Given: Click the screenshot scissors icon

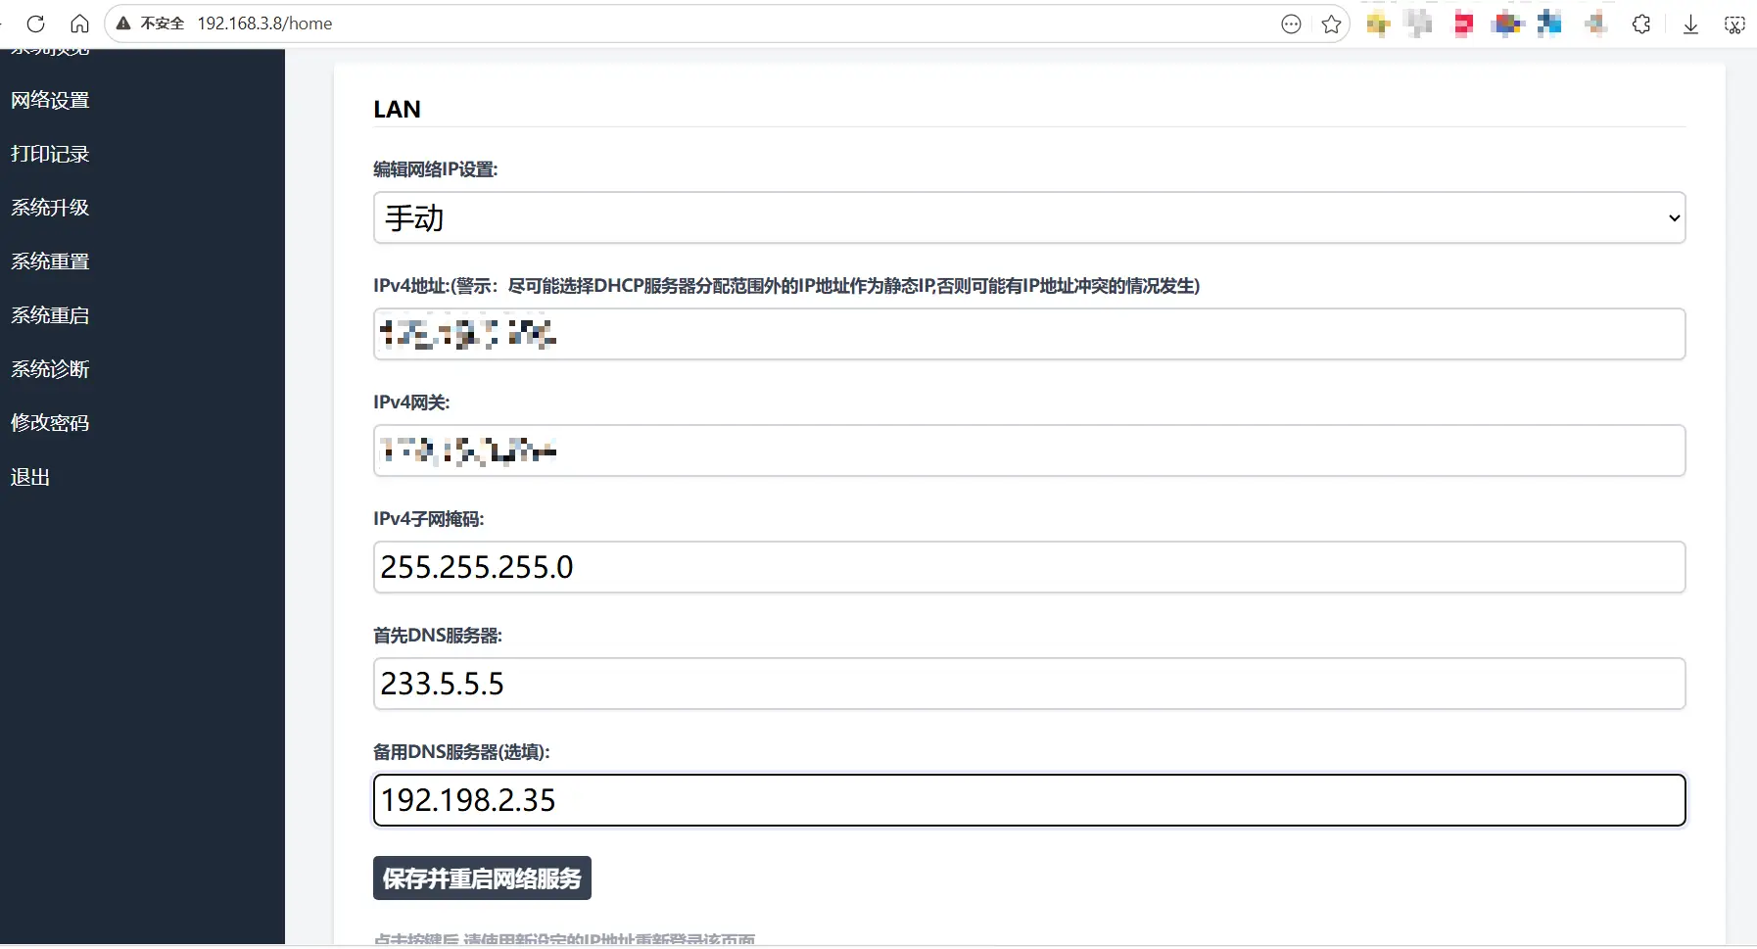Looking at the screenshot, I should tap(1734, 24).
